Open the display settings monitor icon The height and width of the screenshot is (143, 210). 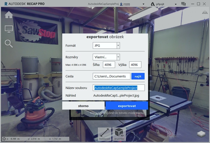tap(9, 29)
